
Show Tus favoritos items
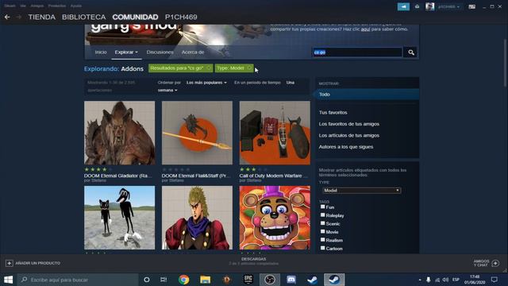point(333,113)
